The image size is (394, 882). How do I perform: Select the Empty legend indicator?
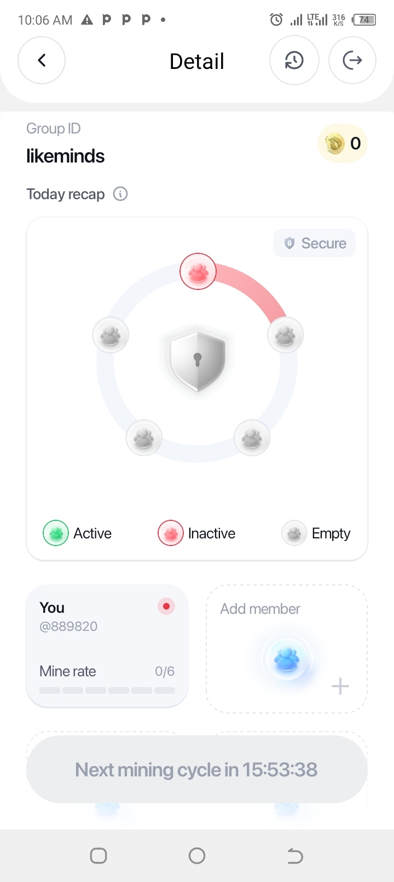coord(294,533)
